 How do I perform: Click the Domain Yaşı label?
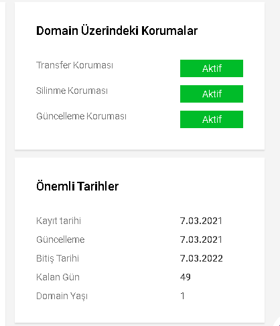click(62, 296)
